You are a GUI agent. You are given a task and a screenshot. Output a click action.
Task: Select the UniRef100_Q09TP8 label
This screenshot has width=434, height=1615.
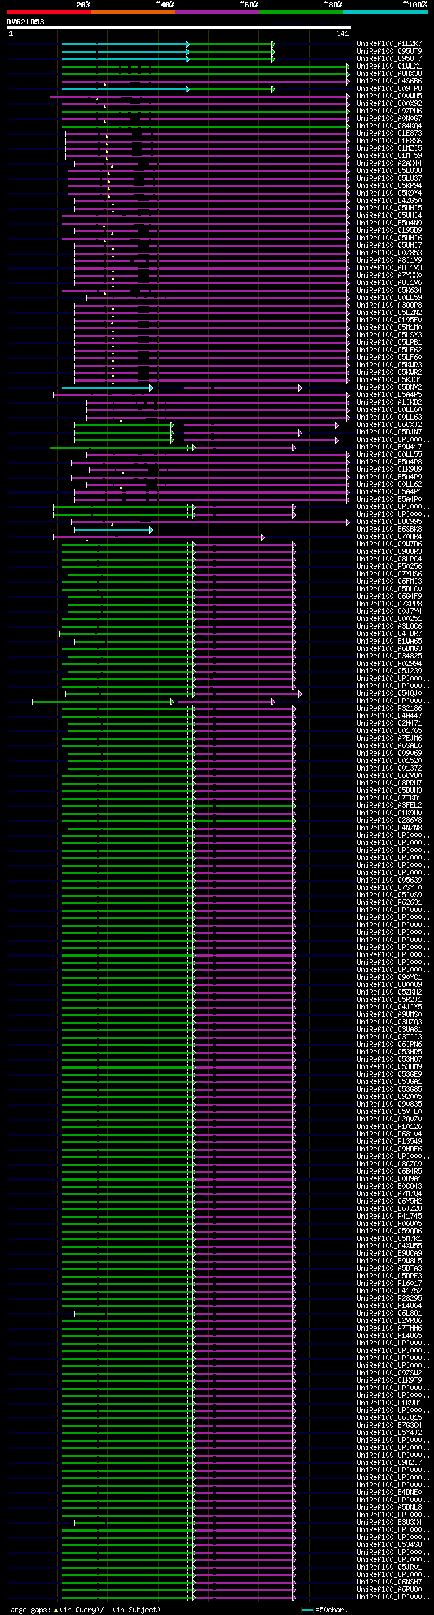(x=389, y=89)
